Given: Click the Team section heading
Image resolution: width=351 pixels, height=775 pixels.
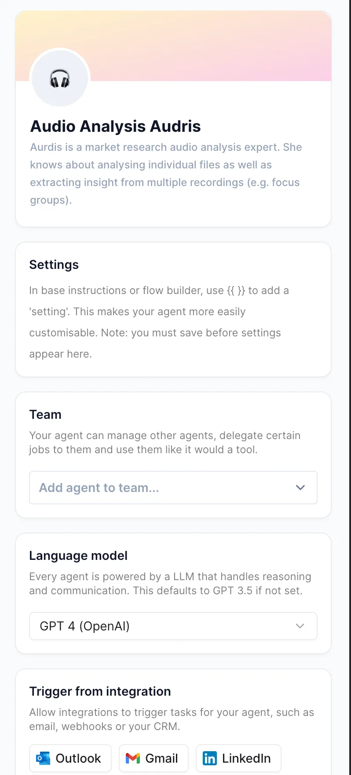Looking at the screenshot, I should [x=45, y=414].
